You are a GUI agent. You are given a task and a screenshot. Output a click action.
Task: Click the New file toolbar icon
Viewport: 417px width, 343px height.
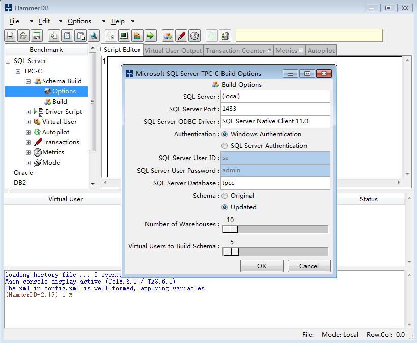[x=10, y=35]
